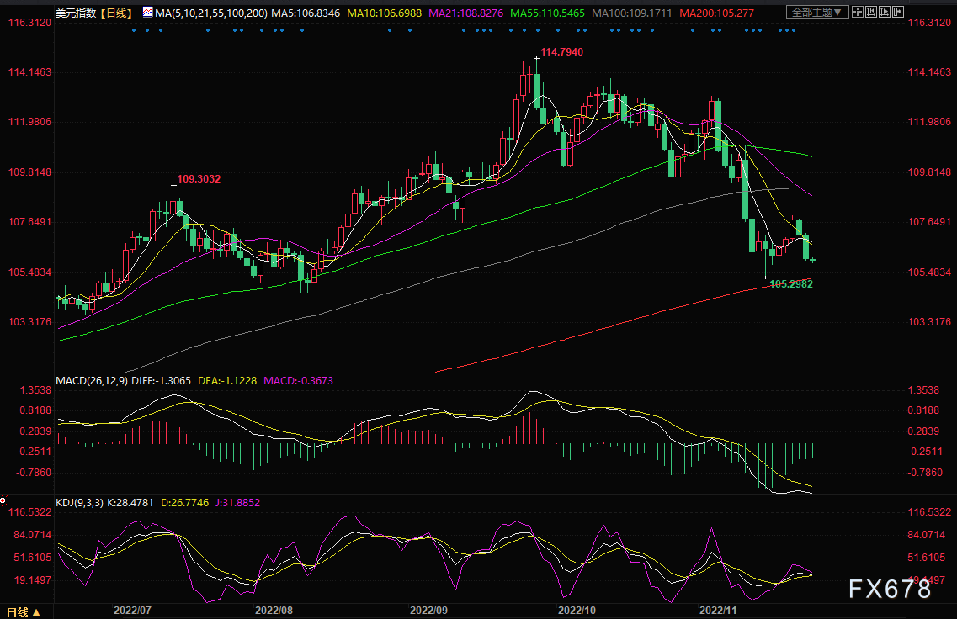957x619 pixels.
Task: Click the up triangle beside 日线 at bottom-left
Action: pos(36,611)
